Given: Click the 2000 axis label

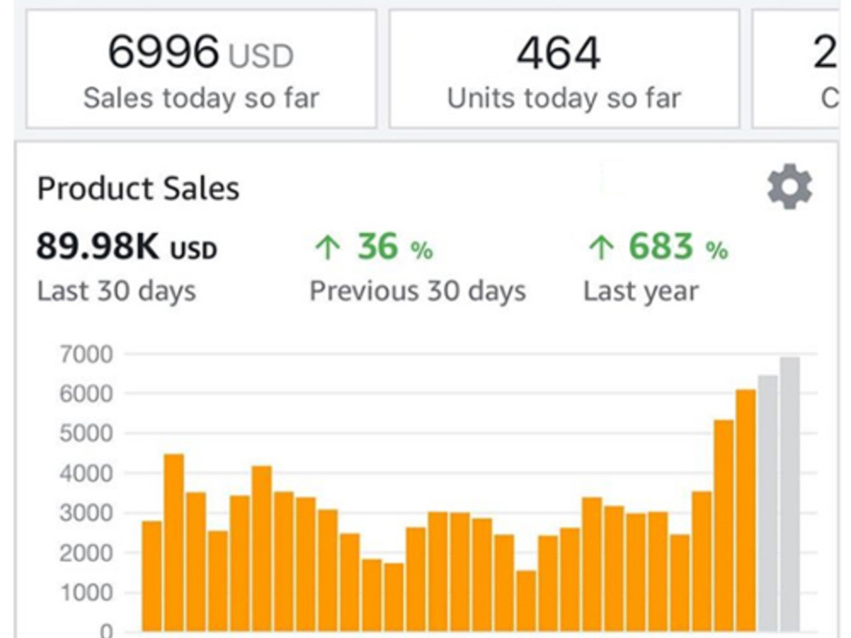Looking at the screenshot, I should (86, 554).
